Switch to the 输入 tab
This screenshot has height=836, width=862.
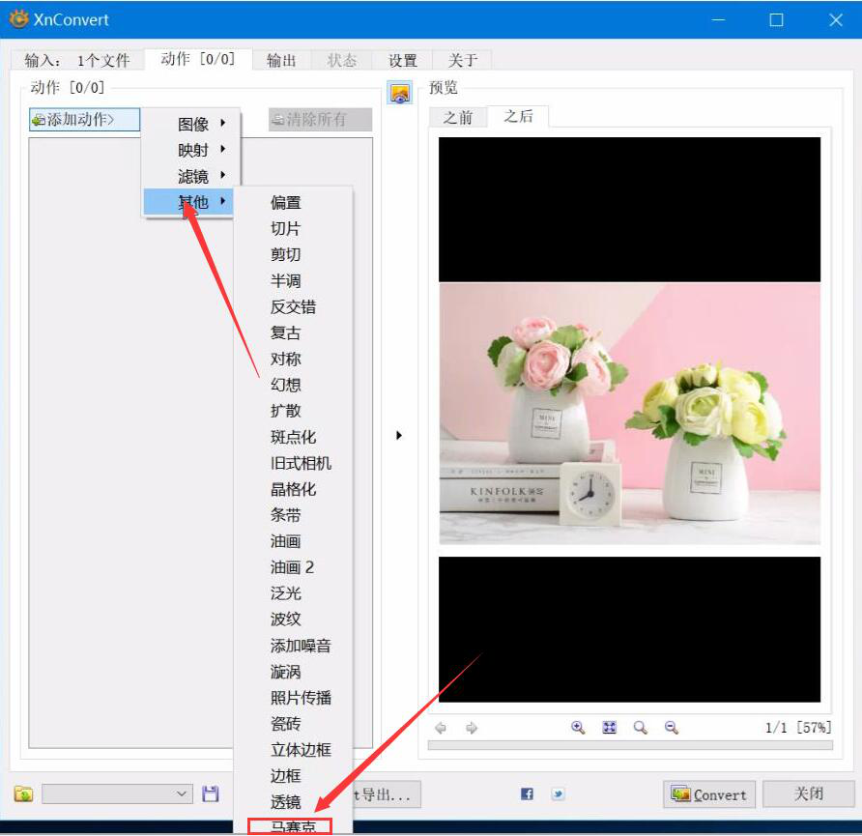coord(77,60)
